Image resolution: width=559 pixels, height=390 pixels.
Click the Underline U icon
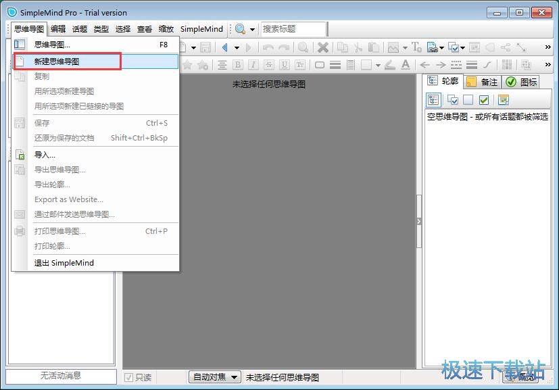(x=285, y=65)
